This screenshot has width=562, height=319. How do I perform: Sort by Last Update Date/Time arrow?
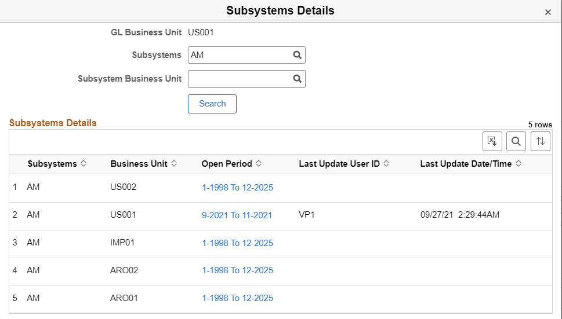click(519, 163)
